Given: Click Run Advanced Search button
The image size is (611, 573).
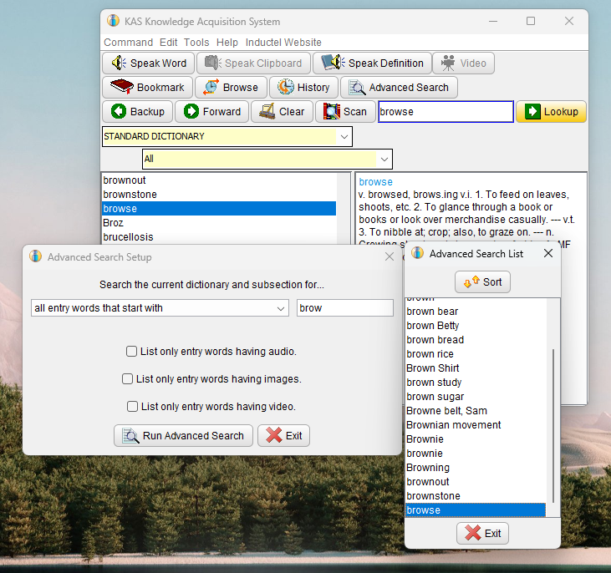Looking at the screenshot, I should pos(183,435).
